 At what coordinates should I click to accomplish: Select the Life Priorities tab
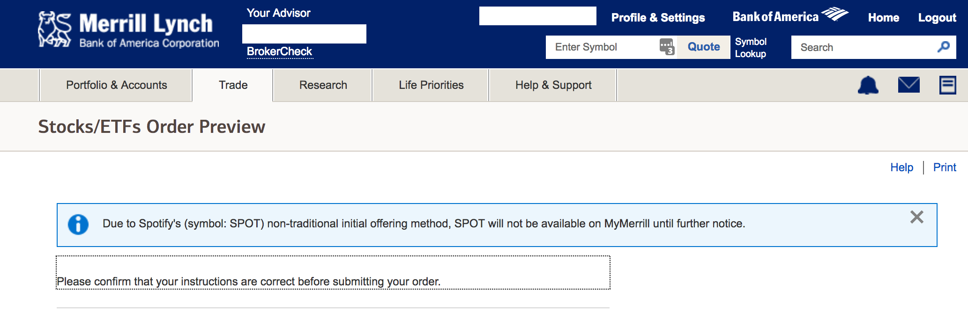click(x=431, y=85)
